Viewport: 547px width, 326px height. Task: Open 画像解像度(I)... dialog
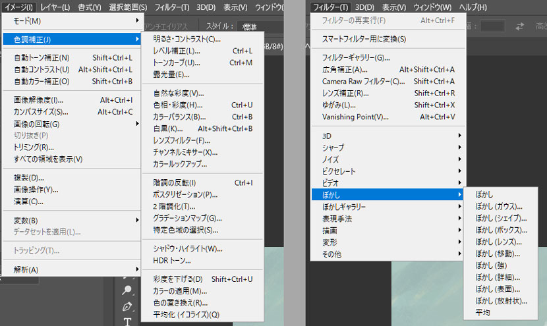[72, 100]
